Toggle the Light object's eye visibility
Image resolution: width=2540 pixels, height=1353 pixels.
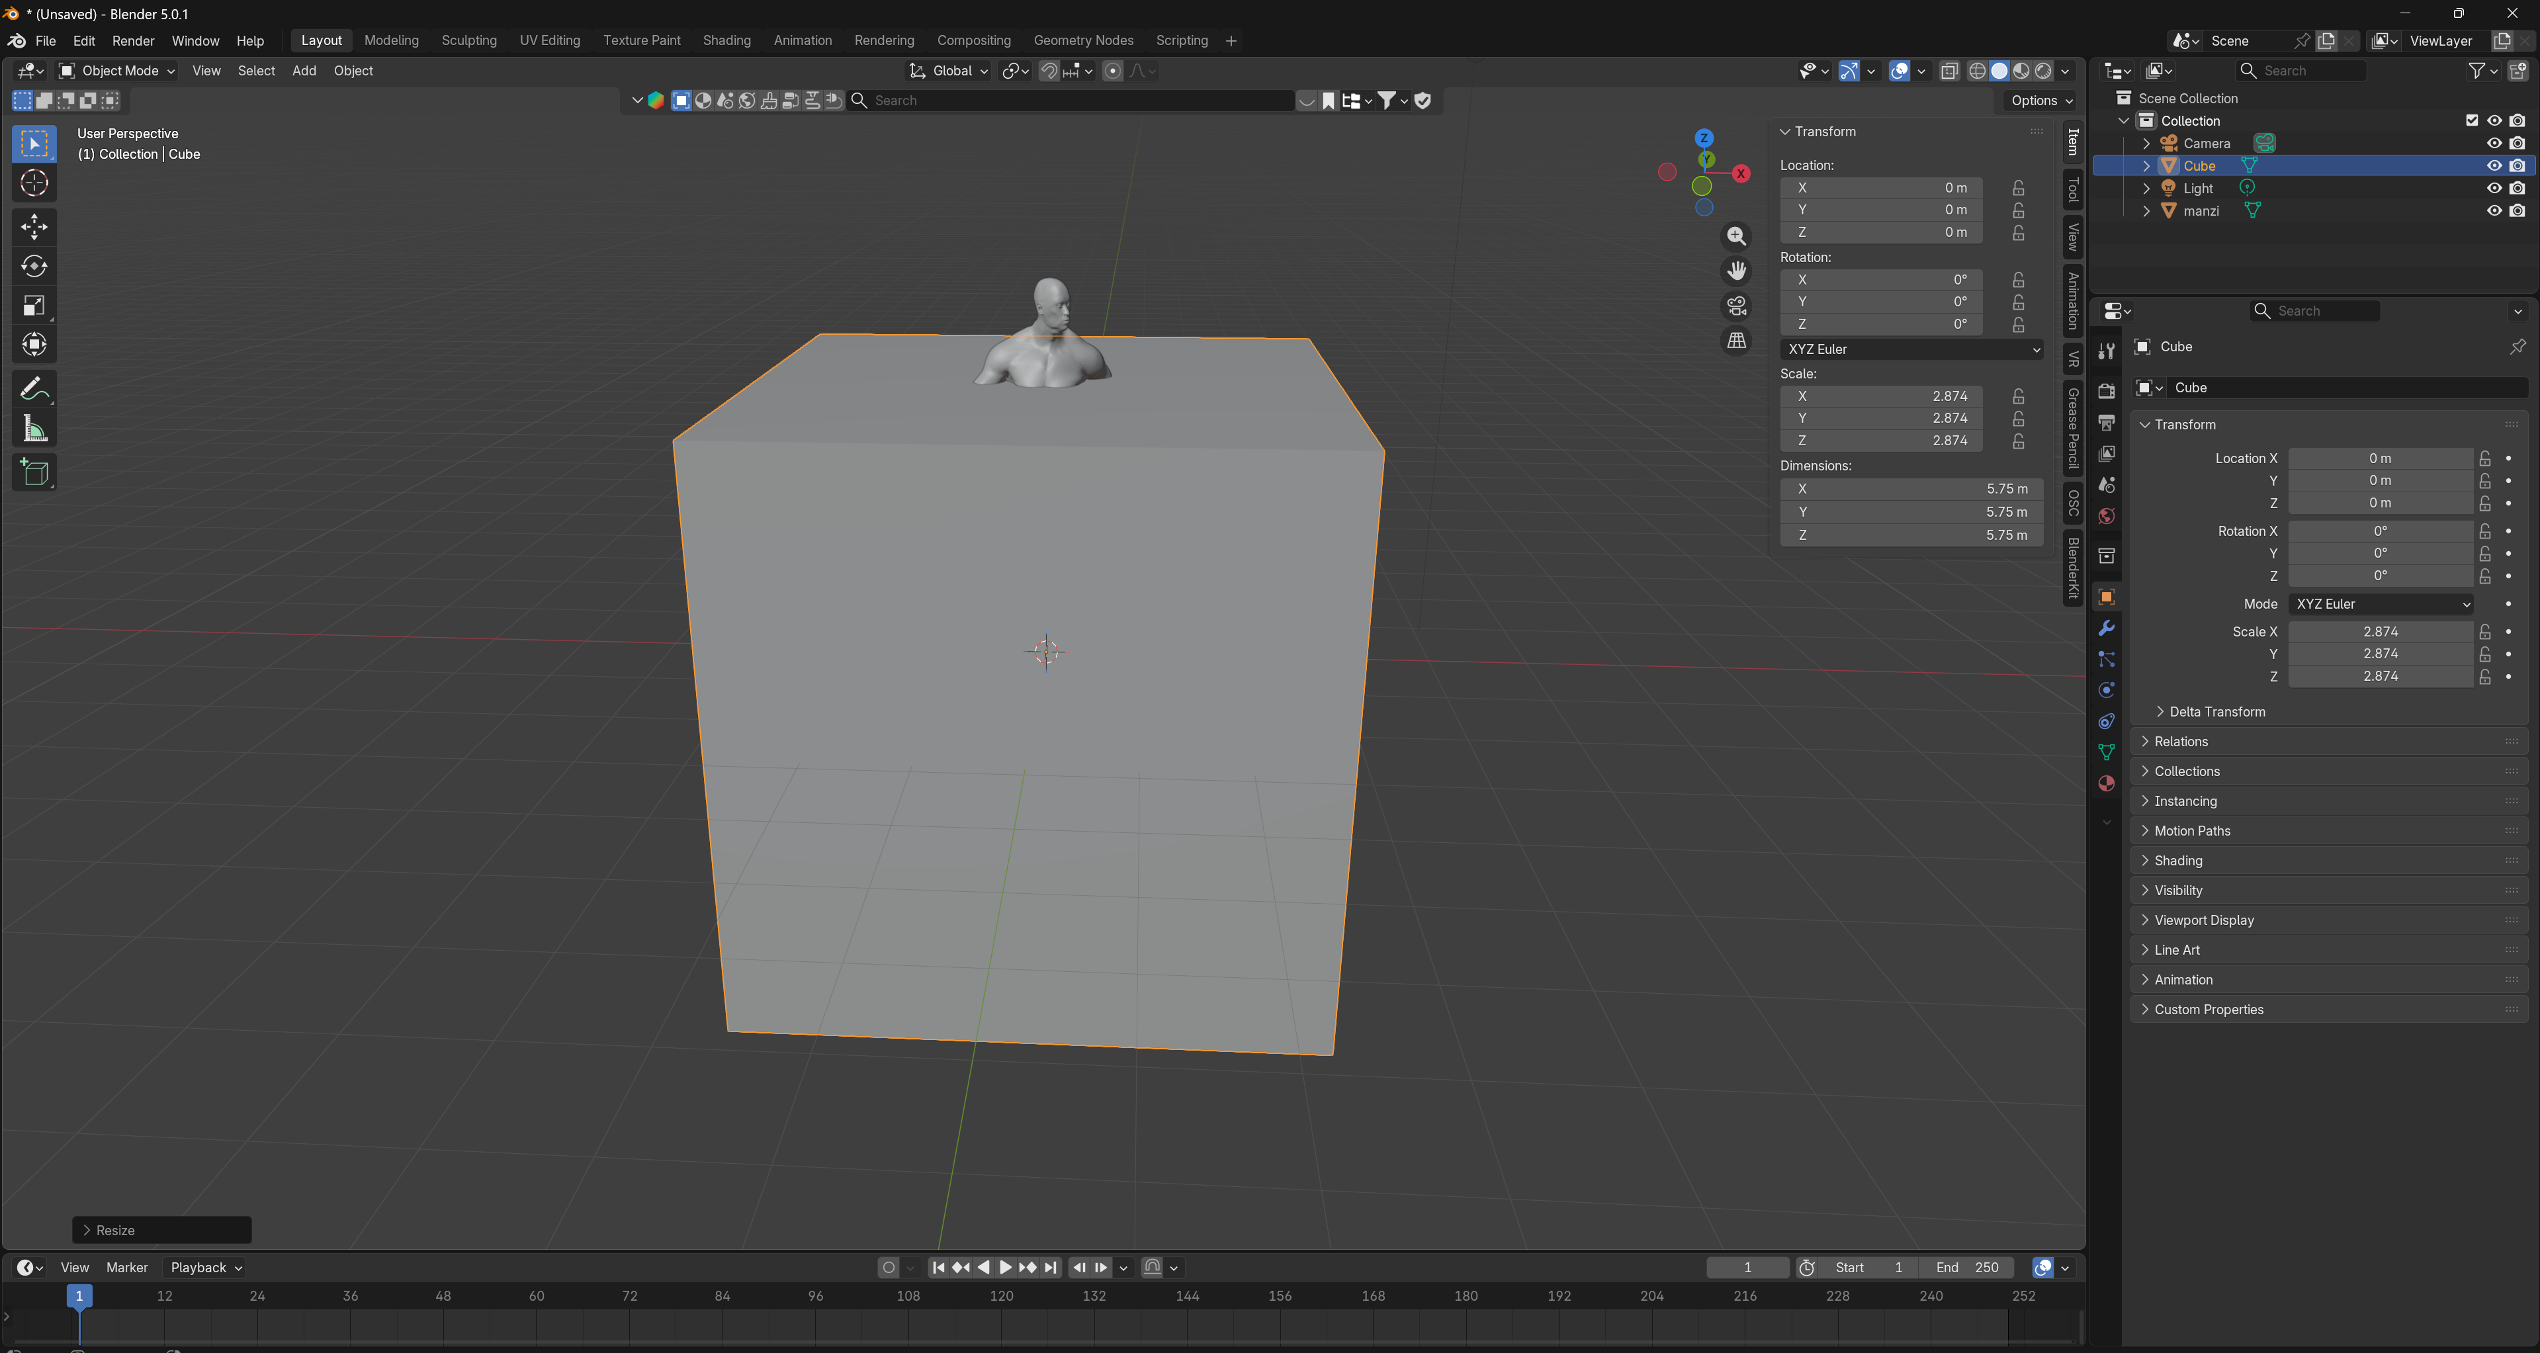(x=2494, y=189)
